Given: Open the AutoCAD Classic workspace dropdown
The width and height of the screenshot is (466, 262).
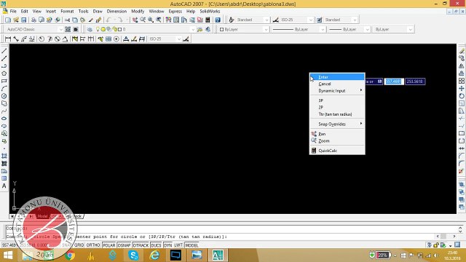Looking at the screenshot, I should pyautogui.click(x=60, y=29).
